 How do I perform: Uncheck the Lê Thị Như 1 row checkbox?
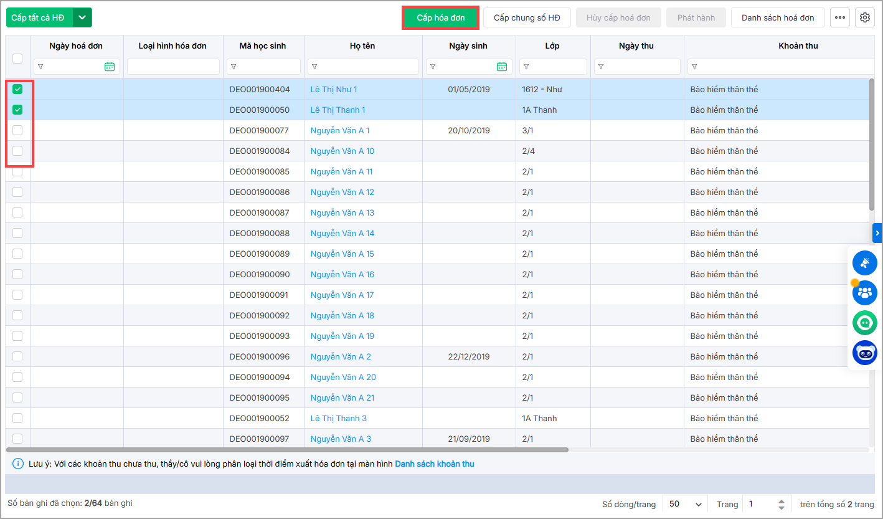click(17, 89)
